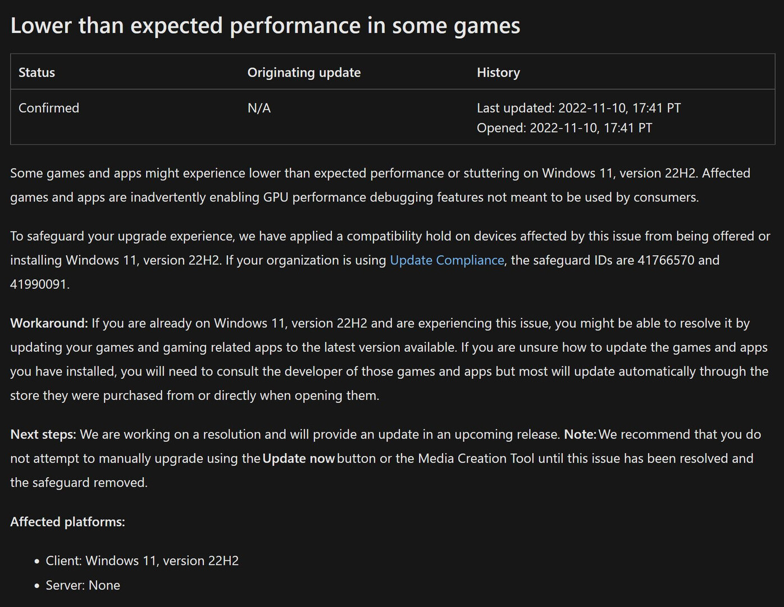Click the bold Update now text
The height and width of the screenshot is (607, 784).
(x=298, y=459)
